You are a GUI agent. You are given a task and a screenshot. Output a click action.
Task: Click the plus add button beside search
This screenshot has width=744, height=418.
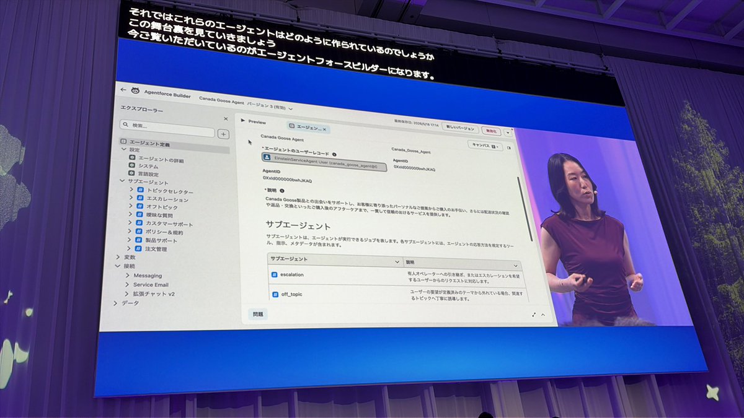[223, 134]
